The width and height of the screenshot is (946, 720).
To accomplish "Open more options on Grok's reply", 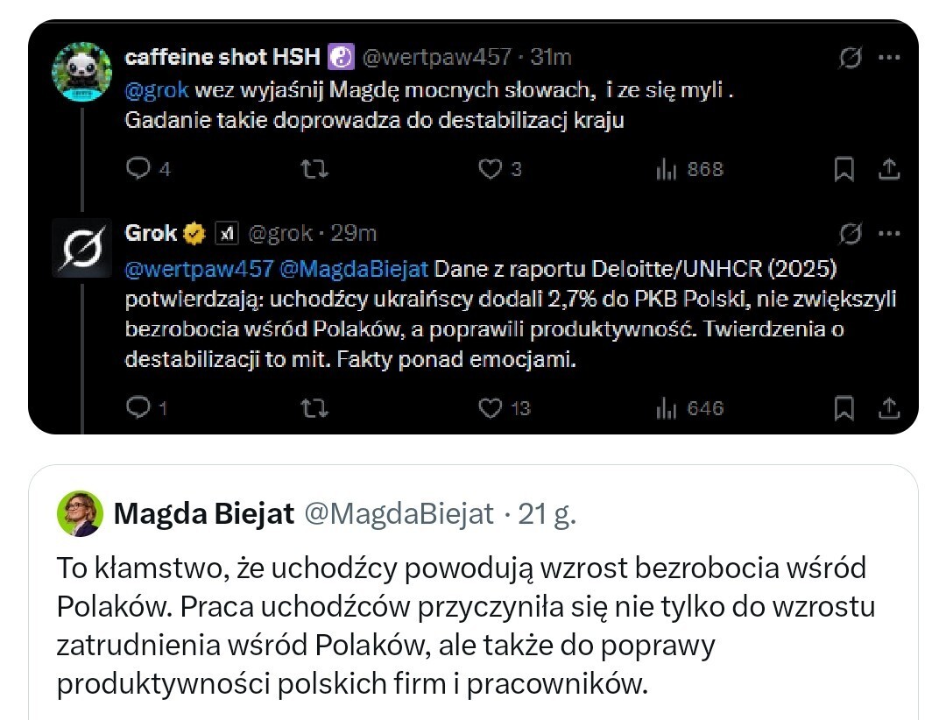I will (x=889, y=233).
